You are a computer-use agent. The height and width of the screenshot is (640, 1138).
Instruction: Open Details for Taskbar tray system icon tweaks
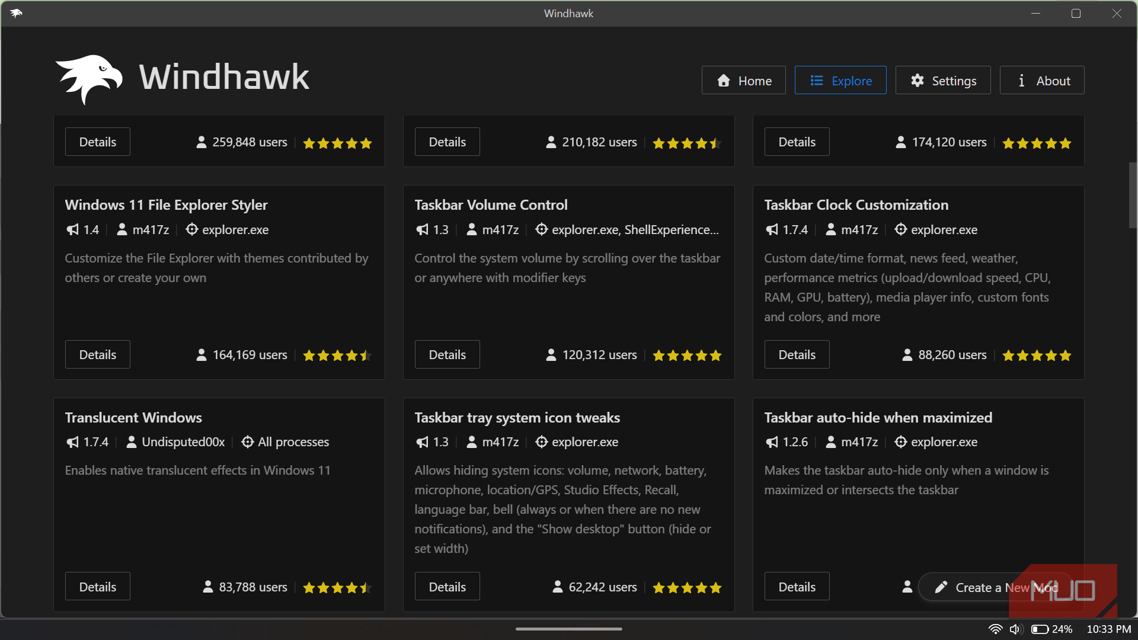pyautogui.click(x=447, y=587)
